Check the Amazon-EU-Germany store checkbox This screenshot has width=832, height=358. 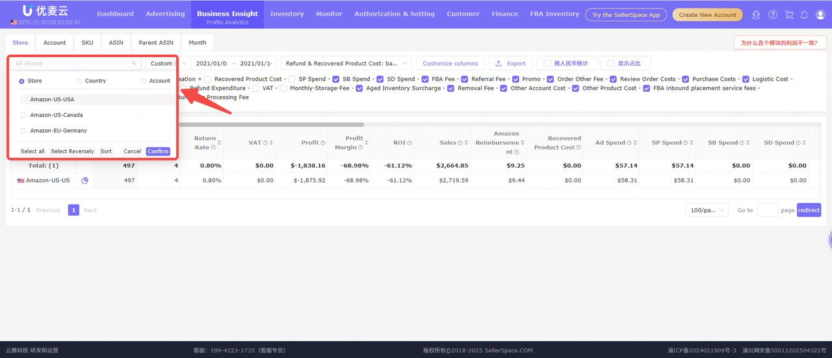[24, 131]
